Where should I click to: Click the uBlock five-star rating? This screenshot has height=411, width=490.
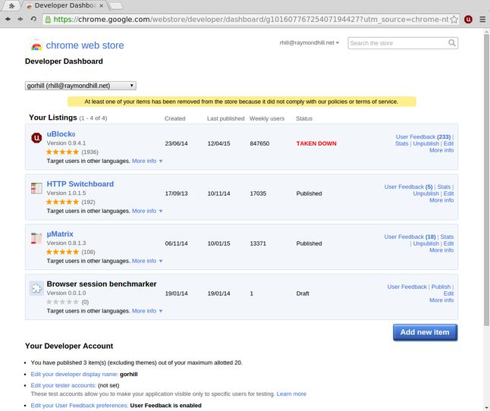pyautogui.click(x=62, y=152)
